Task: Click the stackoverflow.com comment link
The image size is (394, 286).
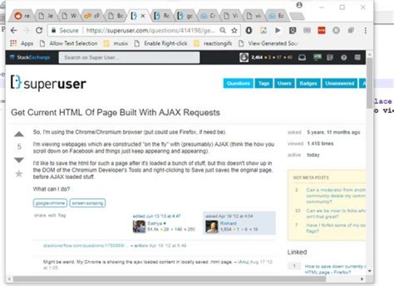Action: (x=86, y=246)
